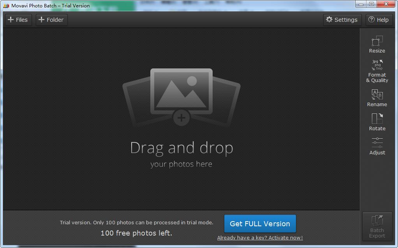This screenshot has height=248, width=398.
Task: Click the trial version notice text
Action: 137,223
